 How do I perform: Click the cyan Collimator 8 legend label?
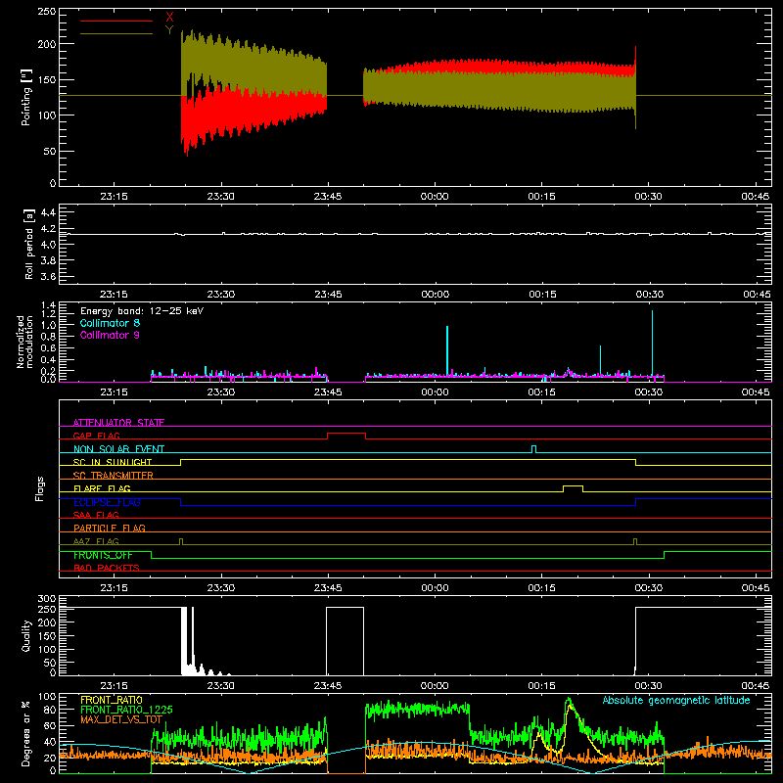coord(110,323)
